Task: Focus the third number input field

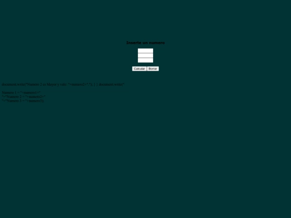Action: pyautogui.click(x=145, y=60)
